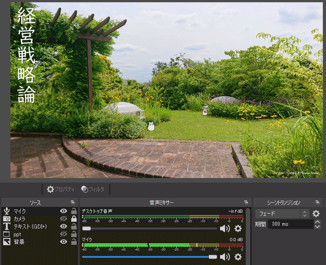The width and height of the screenshot is (326, 265).
Task: Click the camera icon of カメラ source
Action: [7, 219]
